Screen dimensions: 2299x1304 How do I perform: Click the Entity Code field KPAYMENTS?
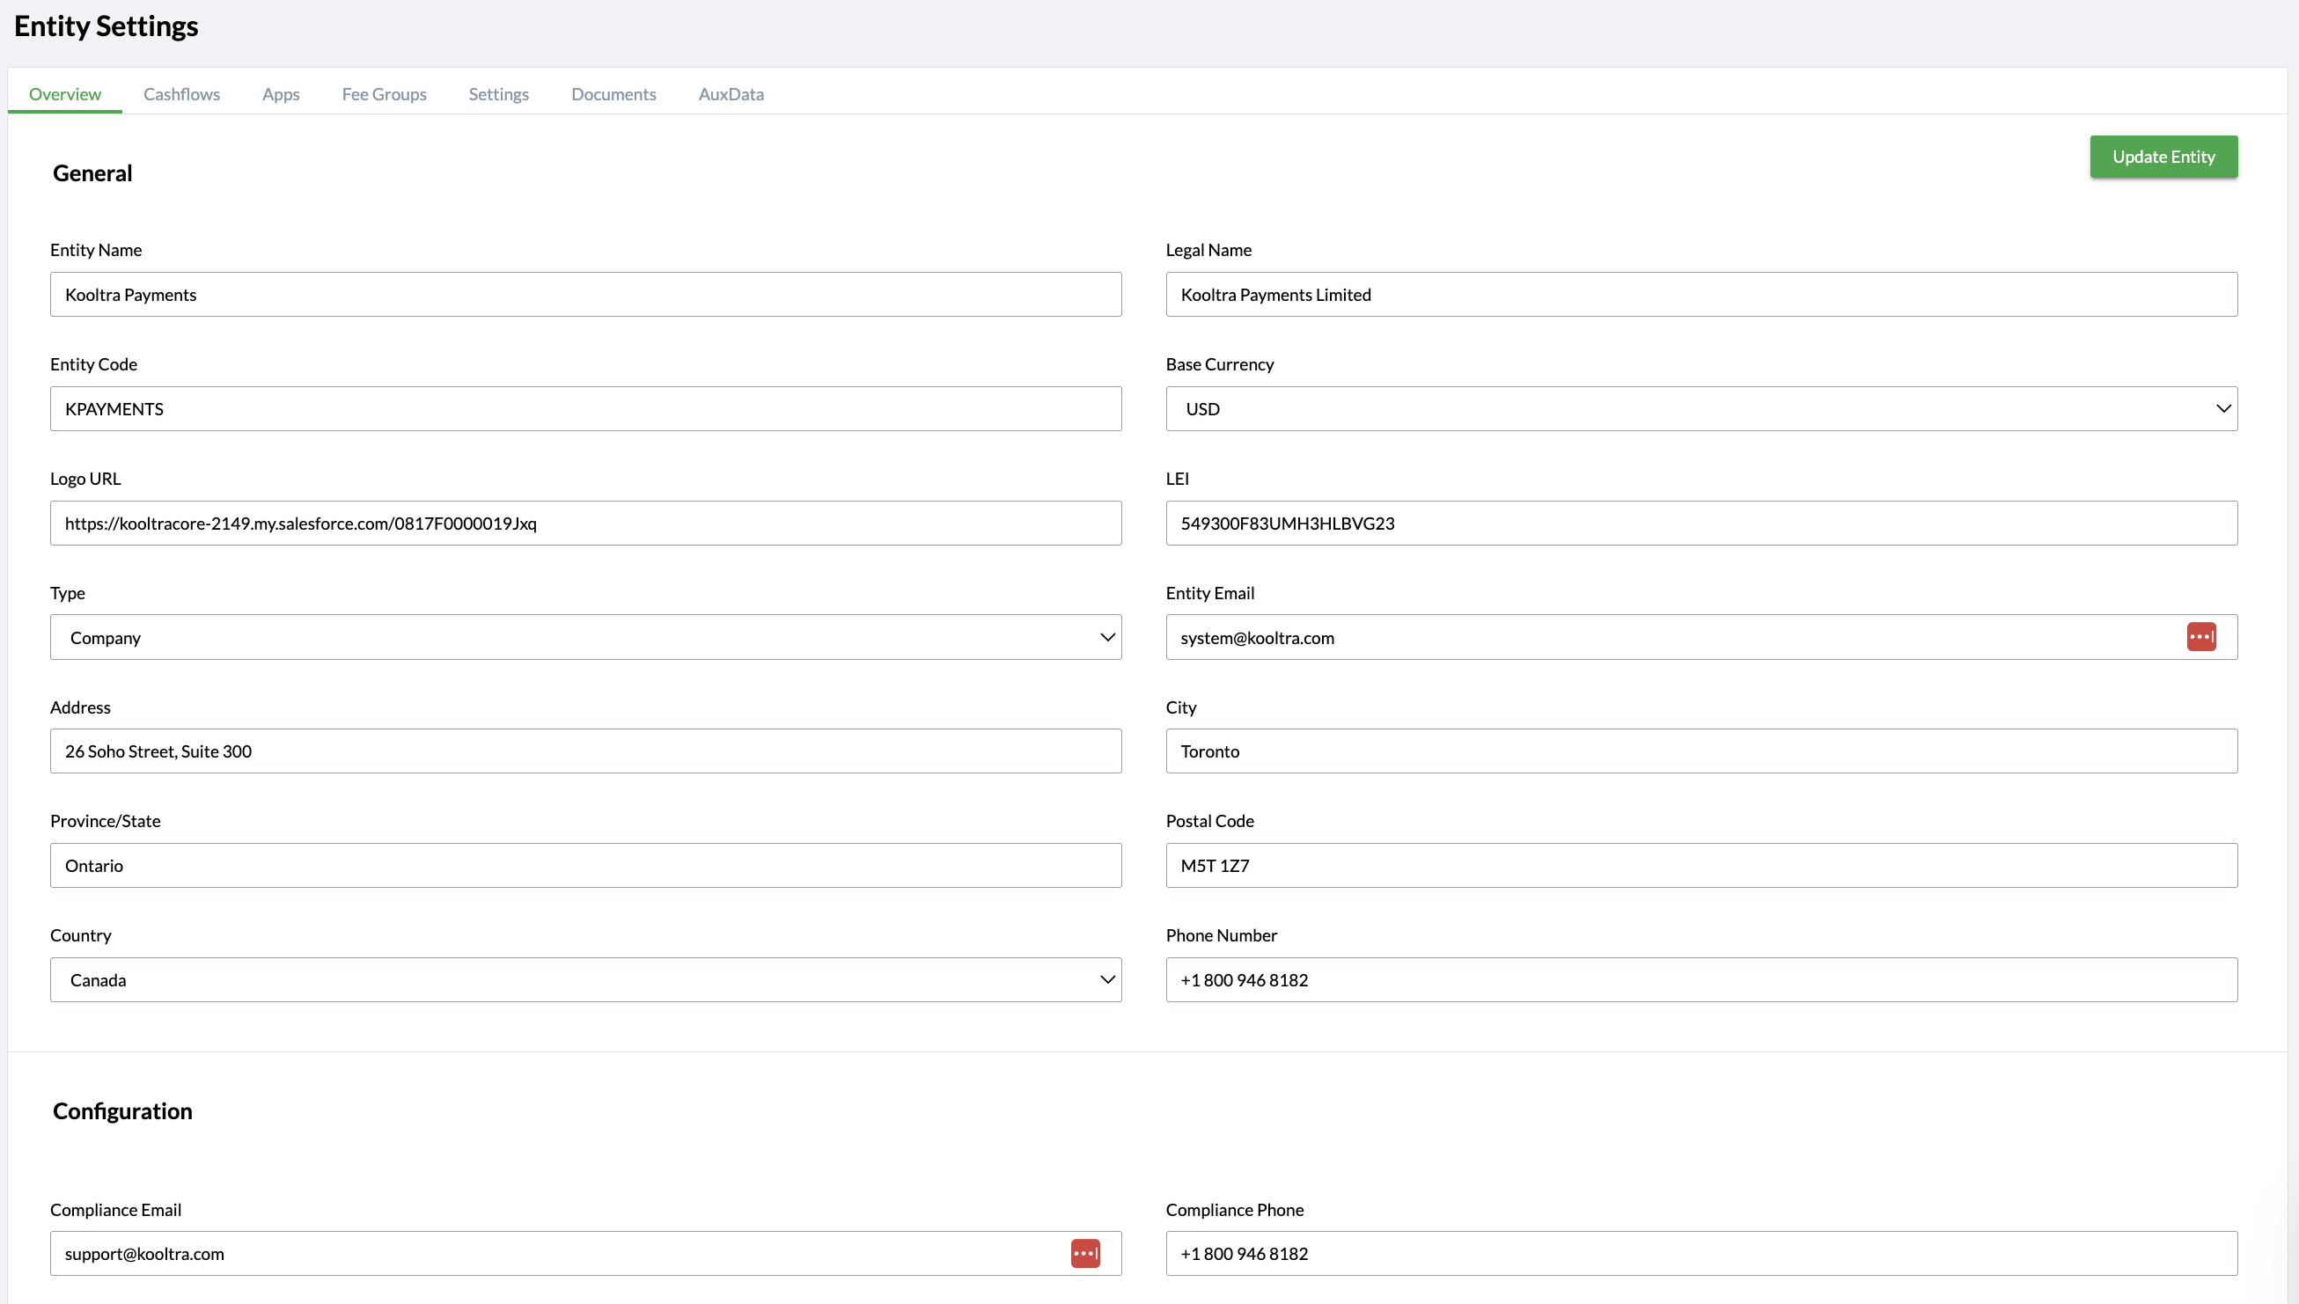[x=585, y=408]
